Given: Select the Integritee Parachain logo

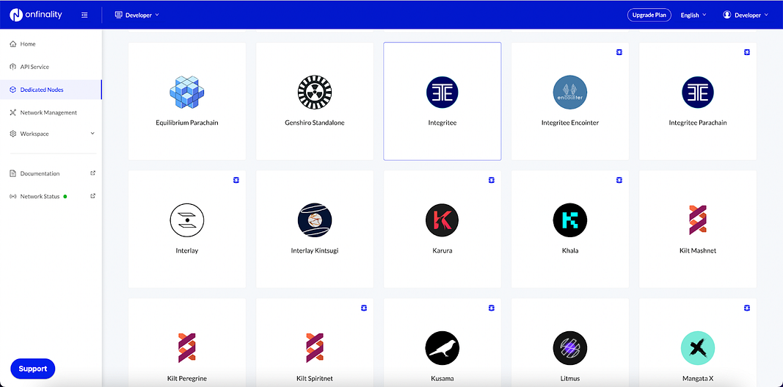Looking at the screenshot, I should [x=698, y=93].
